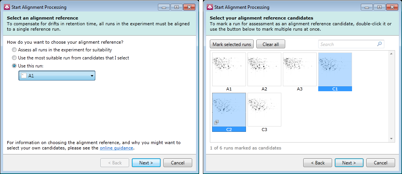Click the app logo in left window title bar
Screen dimensions: 402x174
coord(7,7)
